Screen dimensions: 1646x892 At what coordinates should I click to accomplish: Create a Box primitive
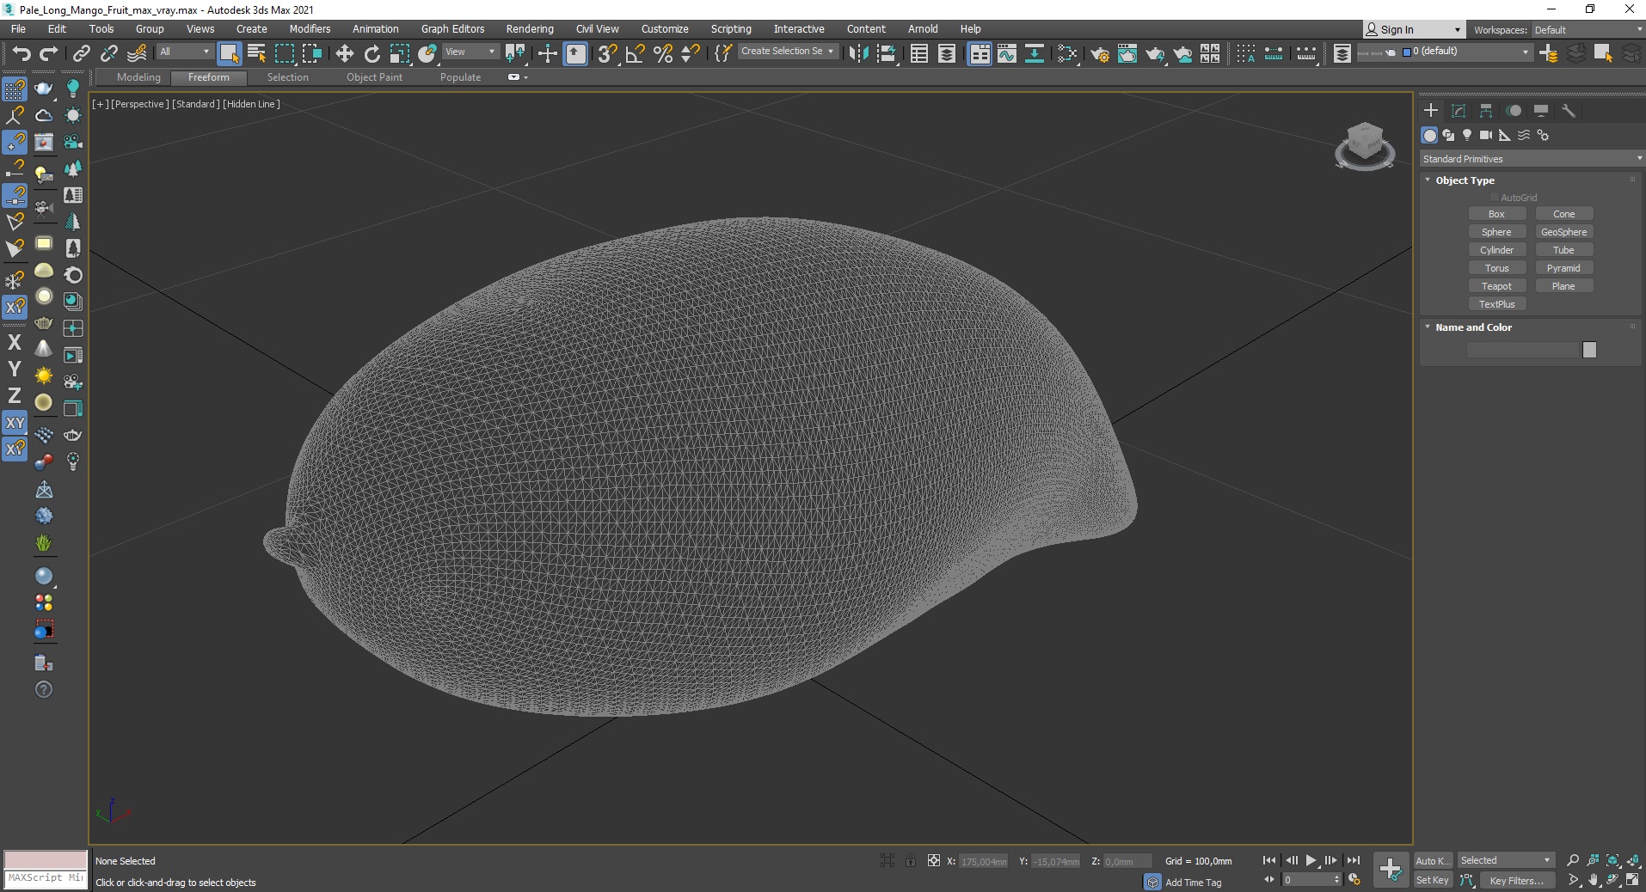coord(1496,214)
